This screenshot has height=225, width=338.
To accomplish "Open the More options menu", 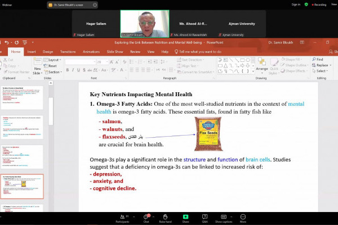I will tap(243, 217).
